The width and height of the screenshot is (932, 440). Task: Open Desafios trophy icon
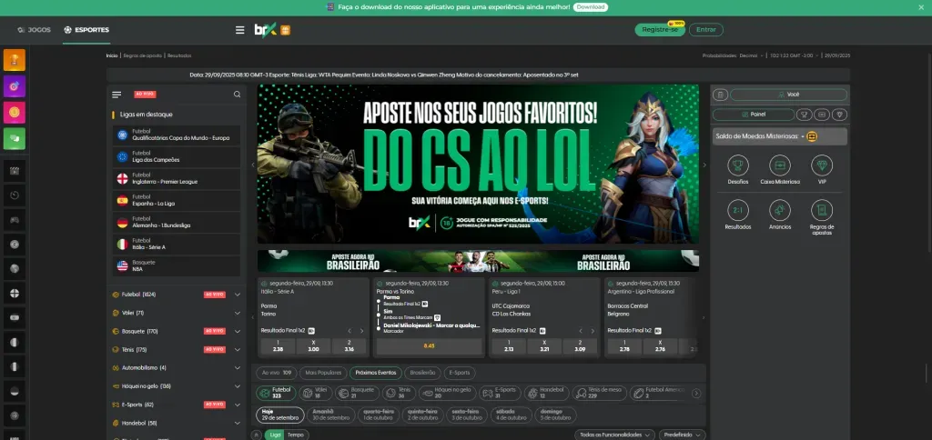pyautogui.click(x=737, y=165)
